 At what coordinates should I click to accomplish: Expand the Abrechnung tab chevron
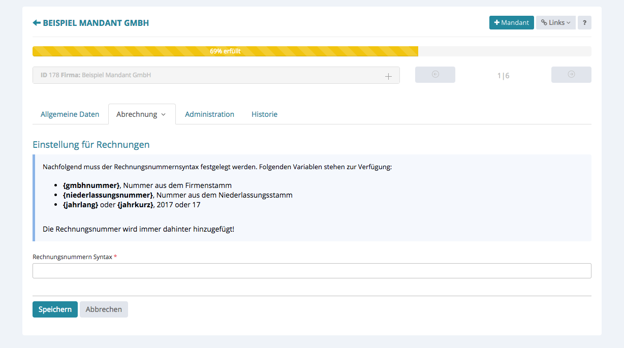coord(164,115)
